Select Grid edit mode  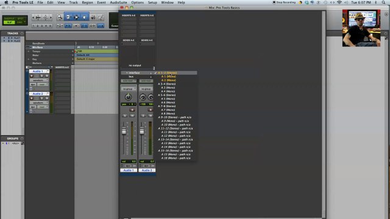(x=20, y=23)
